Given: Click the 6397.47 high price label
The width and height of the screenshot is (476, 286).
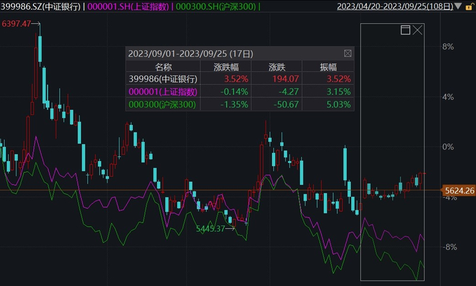Looking at the screenshot, I should click(16, 23).
